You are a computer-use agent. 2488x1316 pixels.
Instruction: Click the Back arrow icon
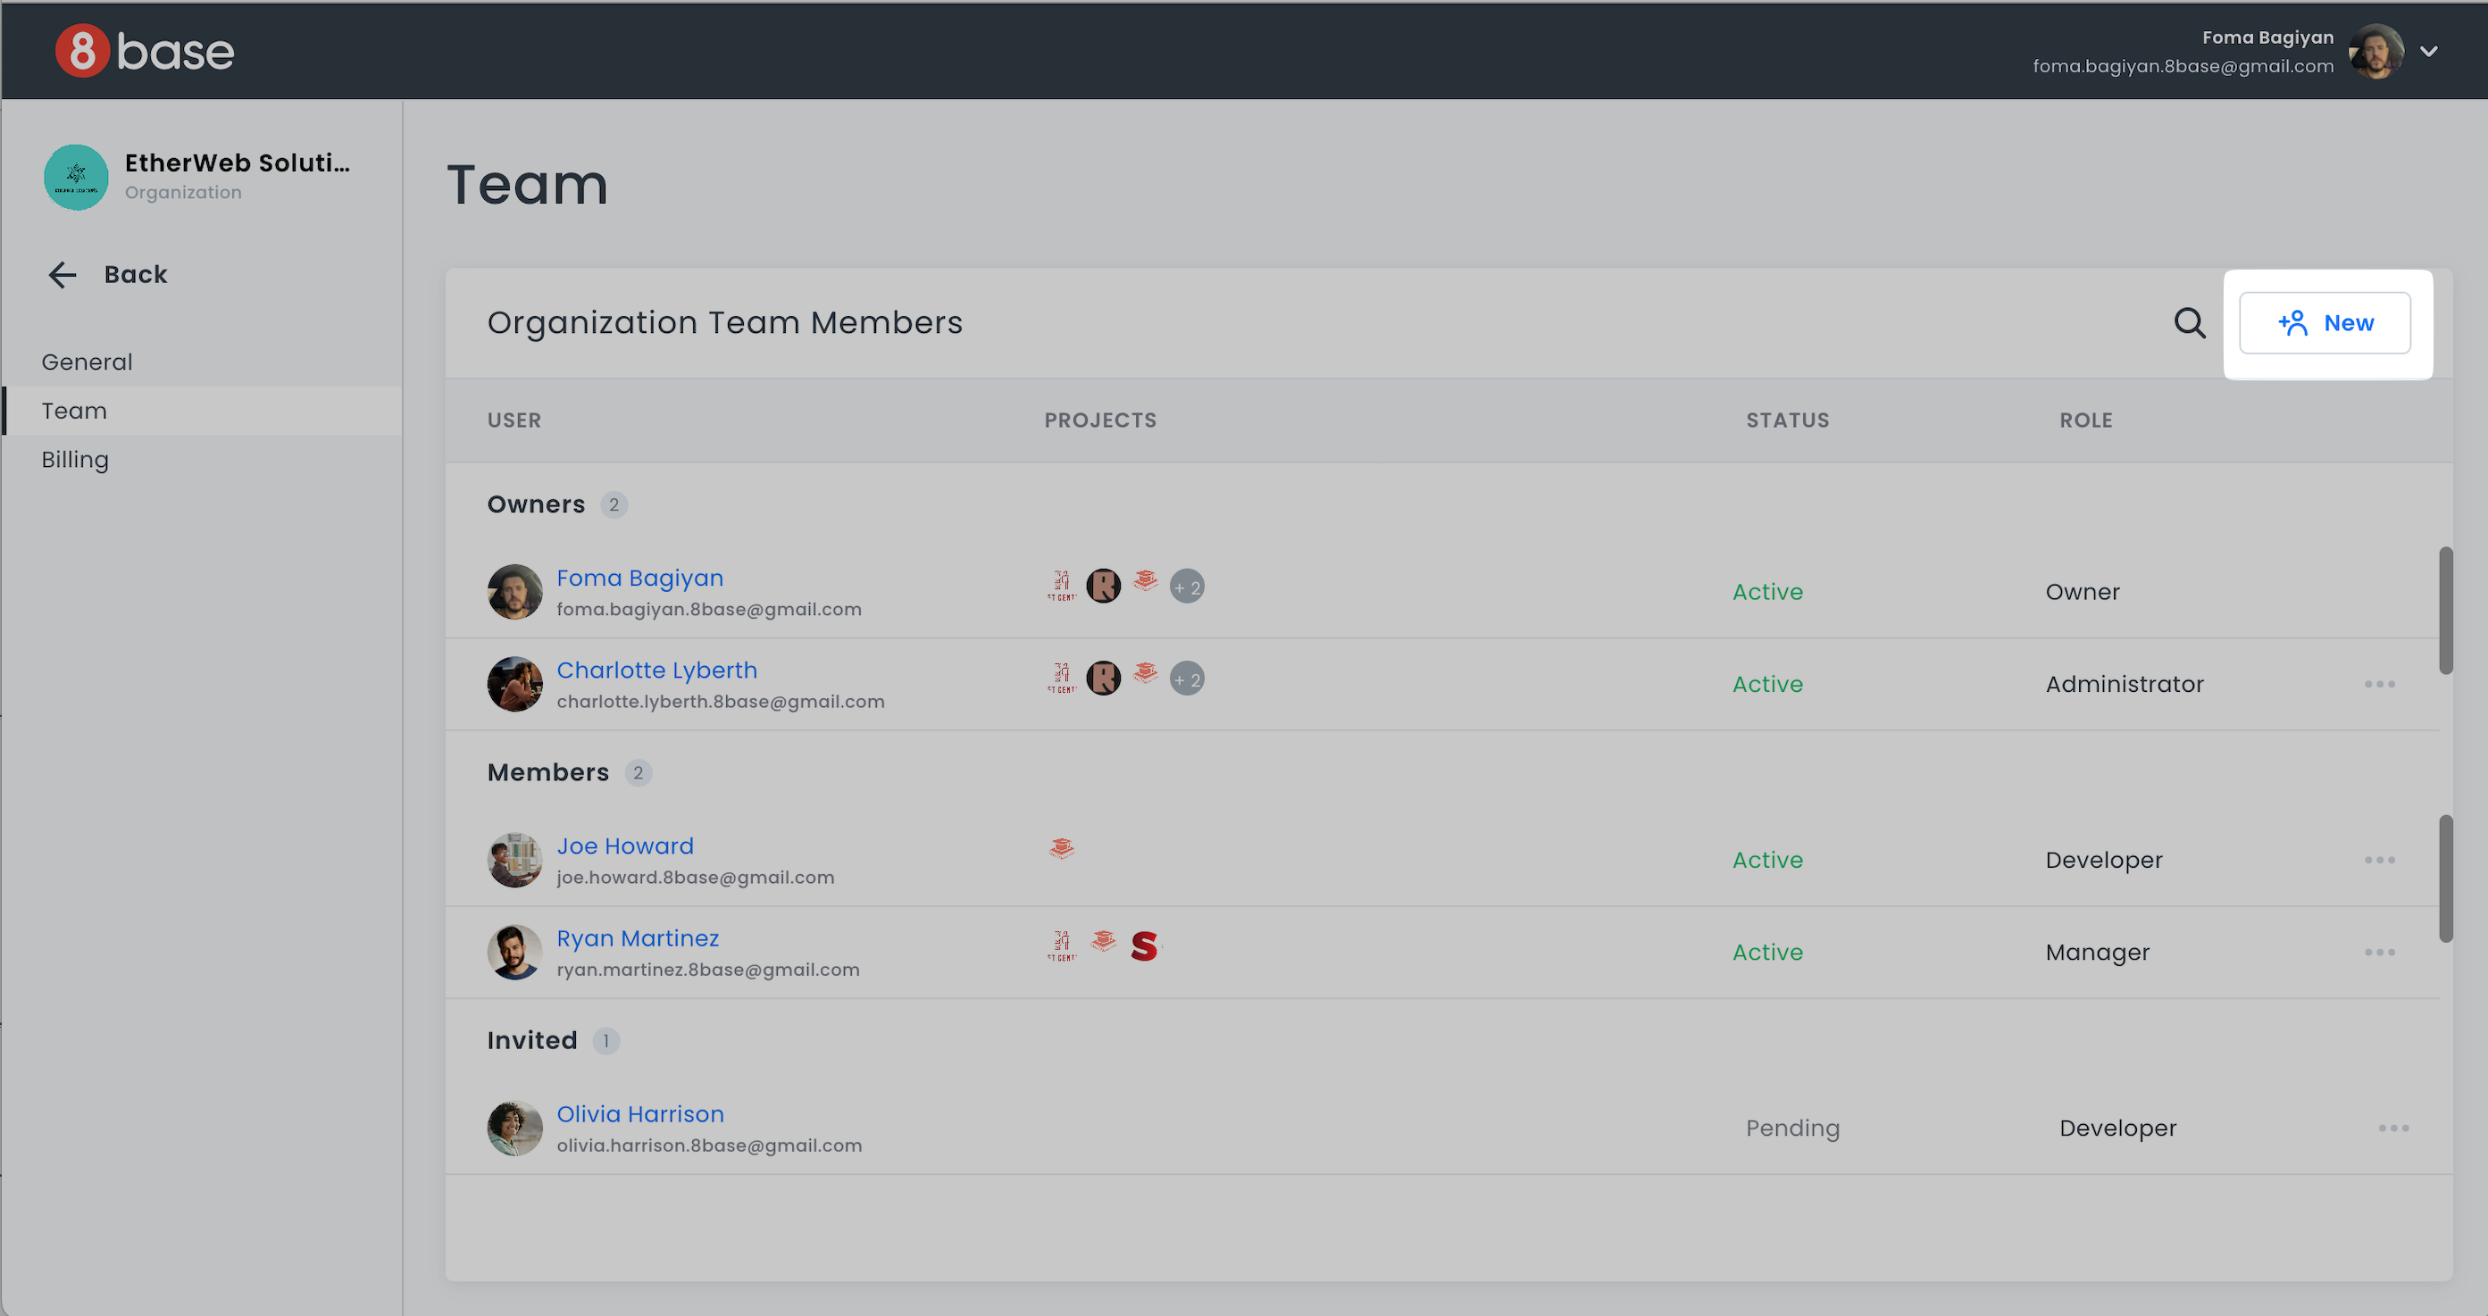click(63, 275)
